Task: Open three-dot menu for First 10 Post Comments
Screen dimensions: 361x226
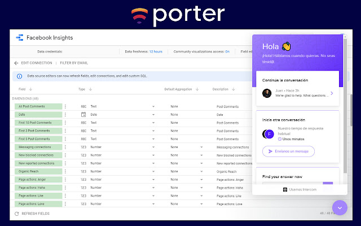Action: pyautogui.click(x=65, y=123)
